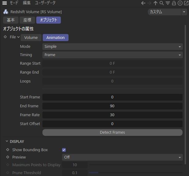The image size is (189, 176).
Task: Toggle keyframe diamond for Show Bounding Box
Action: pos(8,150)
